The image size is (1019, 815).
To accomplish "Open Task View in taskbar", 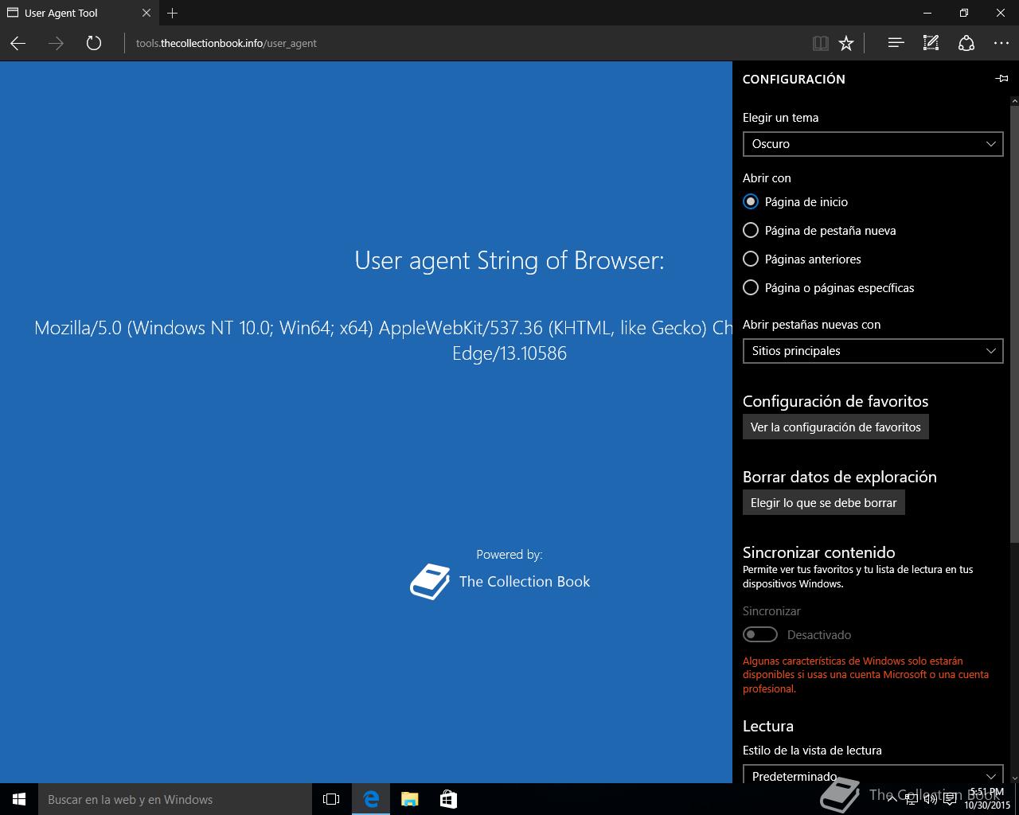I will pyautogui.click(x=331, y=799).
